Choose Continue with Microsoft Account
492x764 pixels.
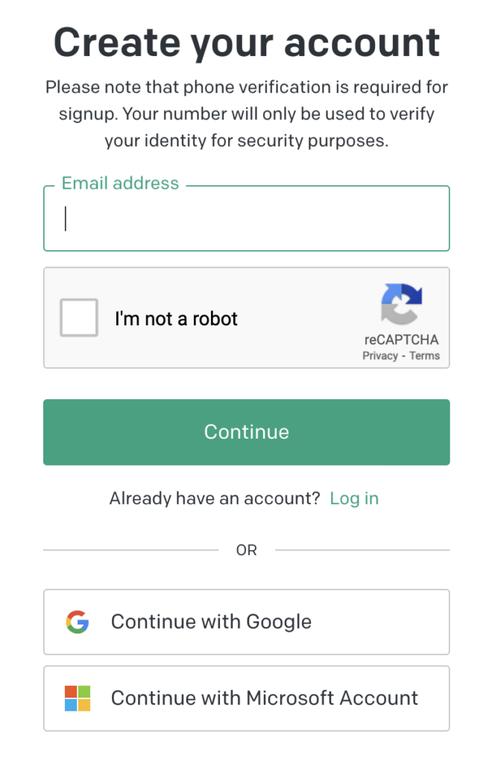pos(246,698)
